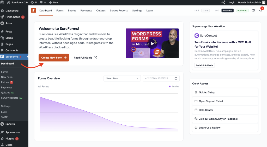Screen dimensions: 267x147
Task: Click the external link icon beside Read Full Guide
Action: pyautogui.click(x=95, y=57)
